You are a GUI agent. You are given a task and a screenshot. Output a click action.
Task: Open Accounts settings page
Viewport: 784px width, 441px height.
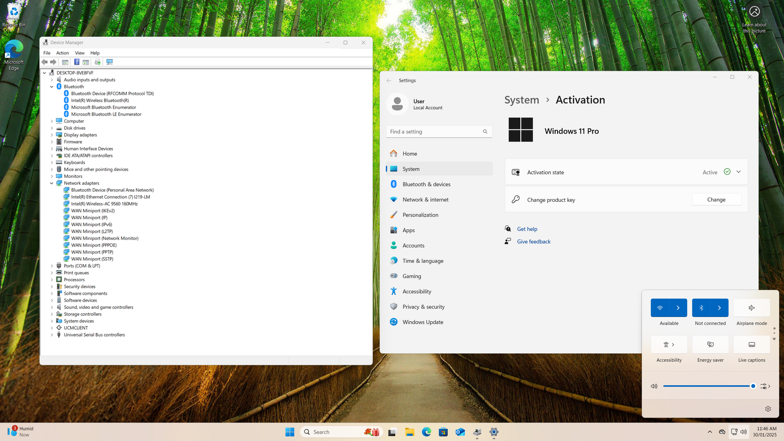(x=440, y=245)
